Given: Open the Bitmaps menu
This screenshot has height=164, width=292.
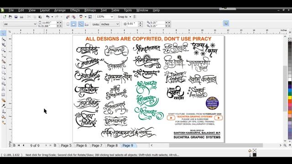Looking at the screenshot, I should (90, 10).
